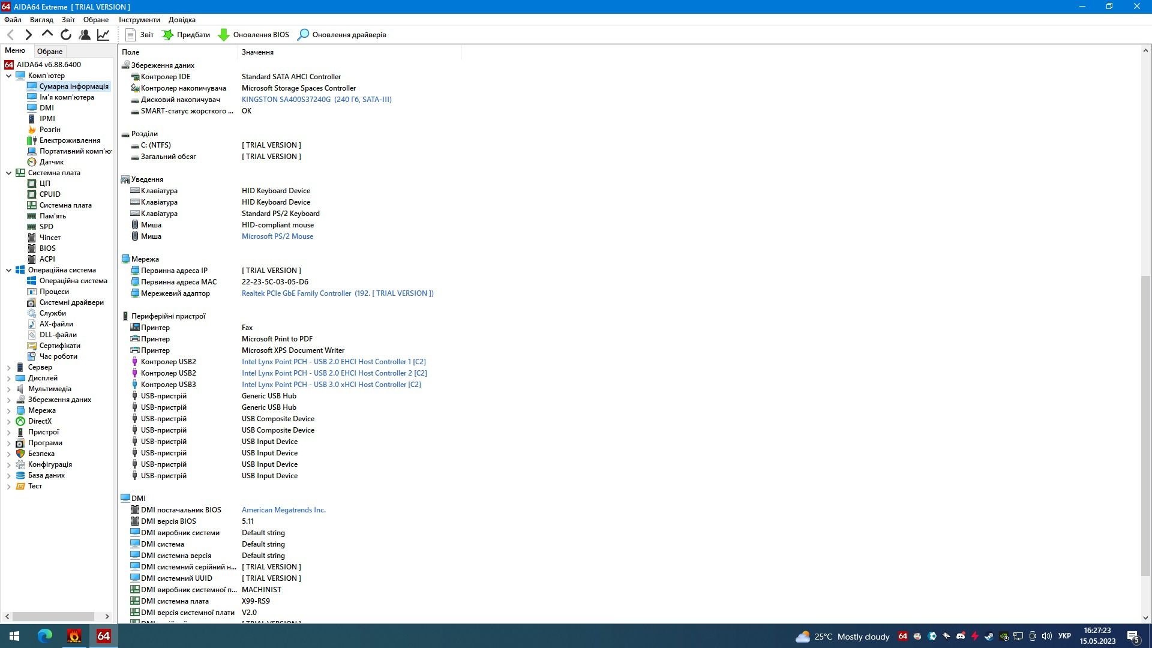Expand the Безпека tree node
Image resolution: width=1152 pixels, height=648 pixels.
pyautogui.click(x=8, y=454)
